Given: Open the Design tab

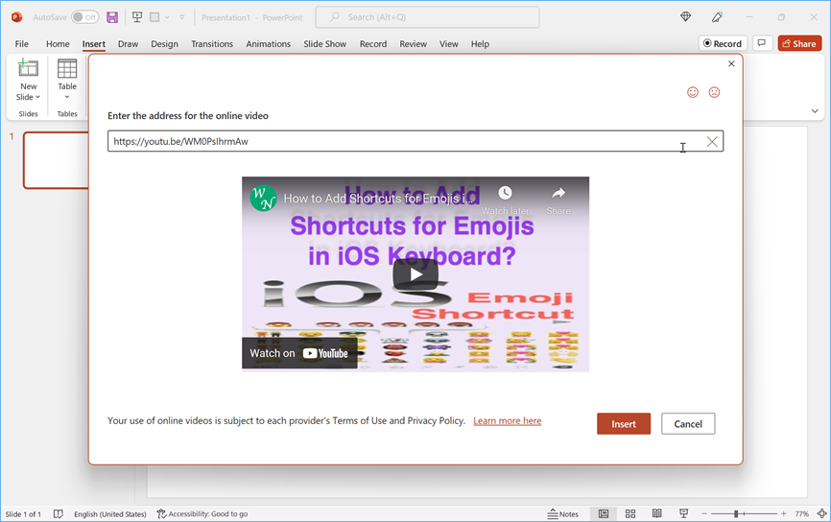Looking at the screenshot, I should point(164,44).
